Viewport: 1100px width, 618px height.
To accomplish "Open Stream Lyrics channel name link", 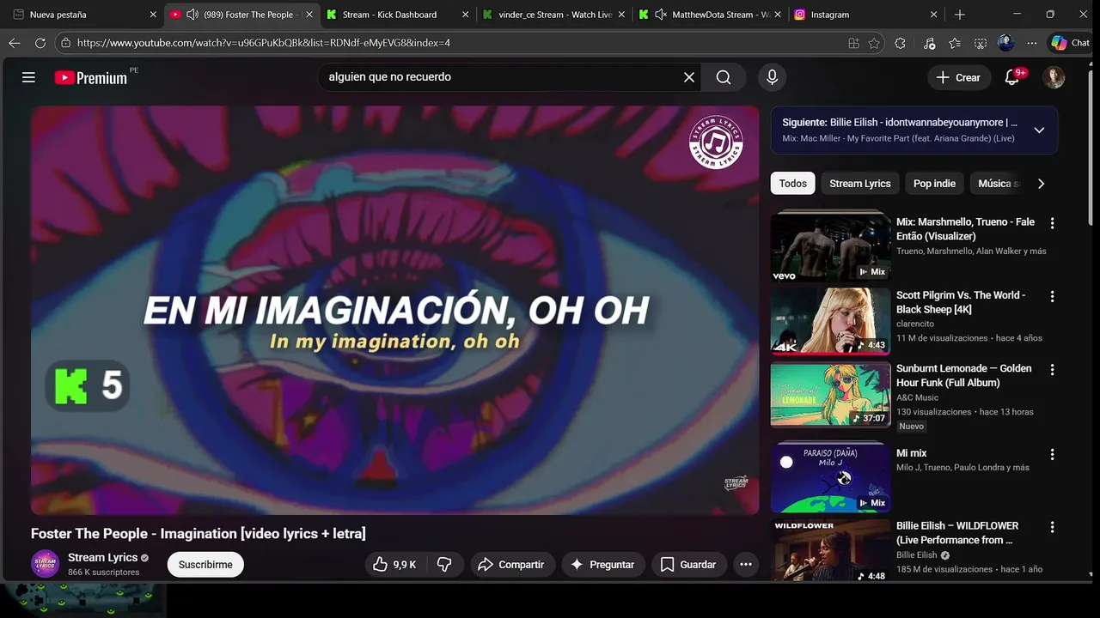I will [102, 557].
